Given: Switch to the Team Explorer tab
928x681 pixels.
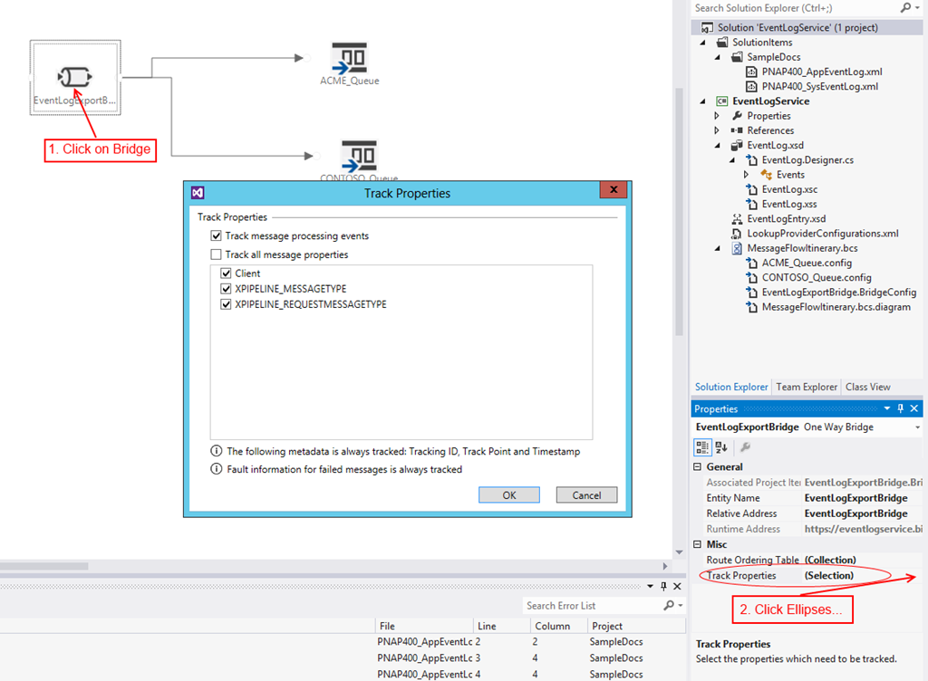Looking at the screenshot, I should click(x=807, y=387).
